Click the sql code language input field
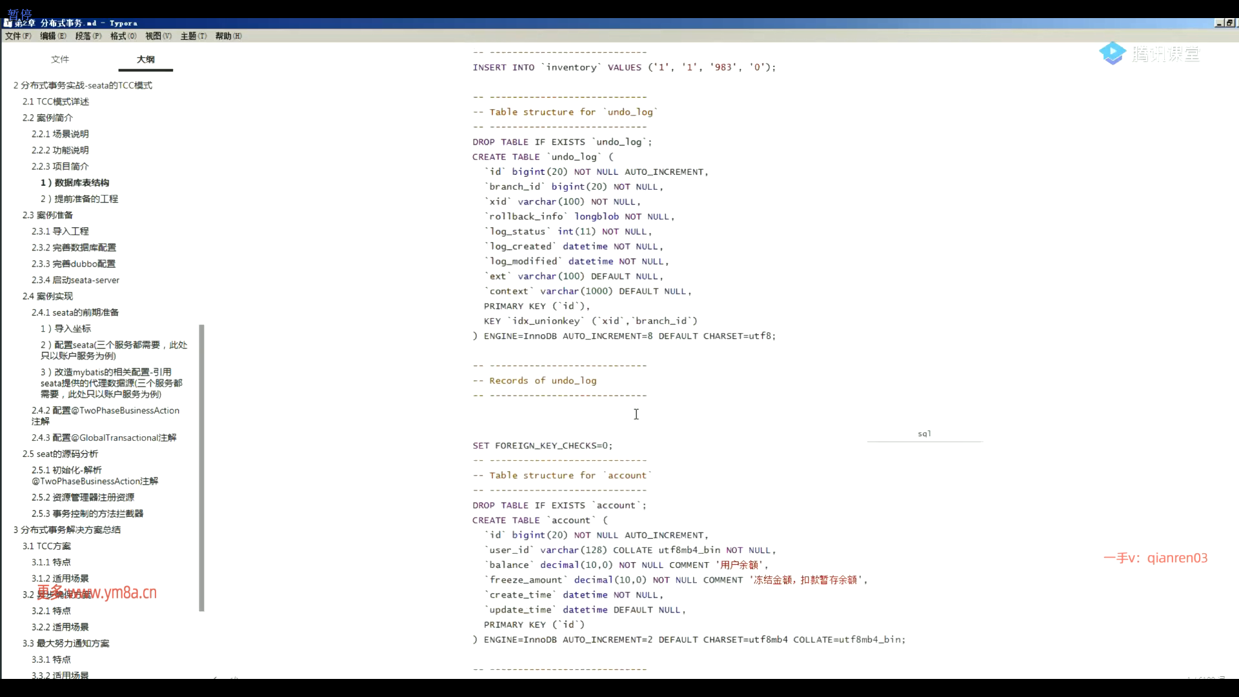Screen dimensions: 1239x697 click(x=924, y=434)
